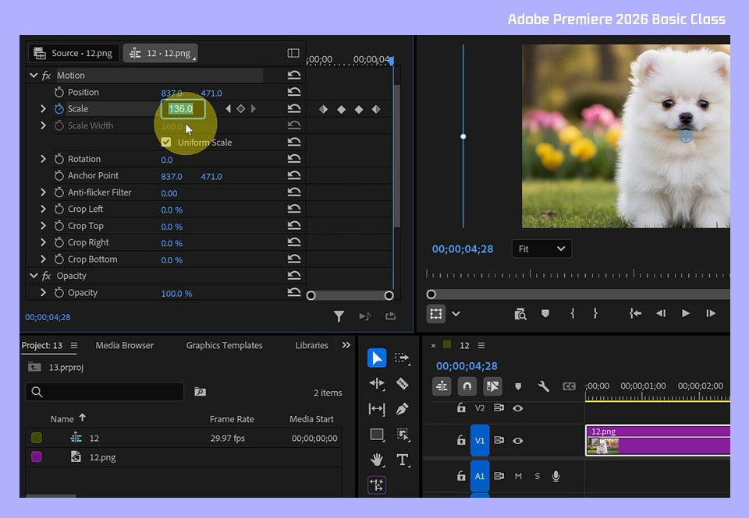749x518 pixels.
Task: Toggle the Scale stopwatch animation
Action: click(x=59, y=109)
